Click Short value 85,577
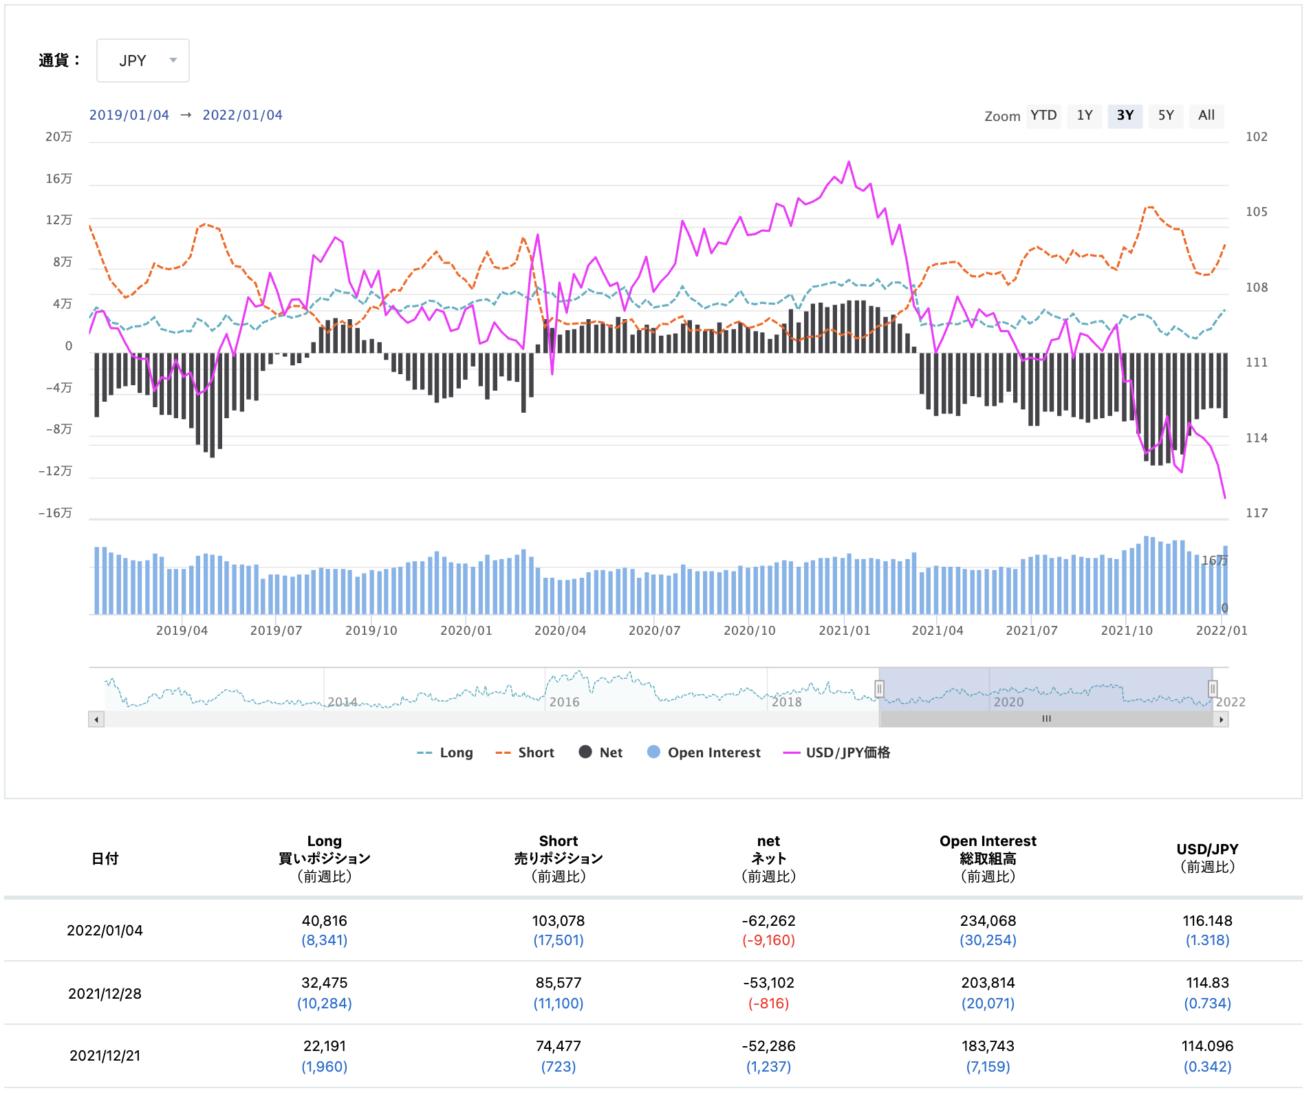The width and height of the screenshot is (1311, 1095). tap(558, 983)
